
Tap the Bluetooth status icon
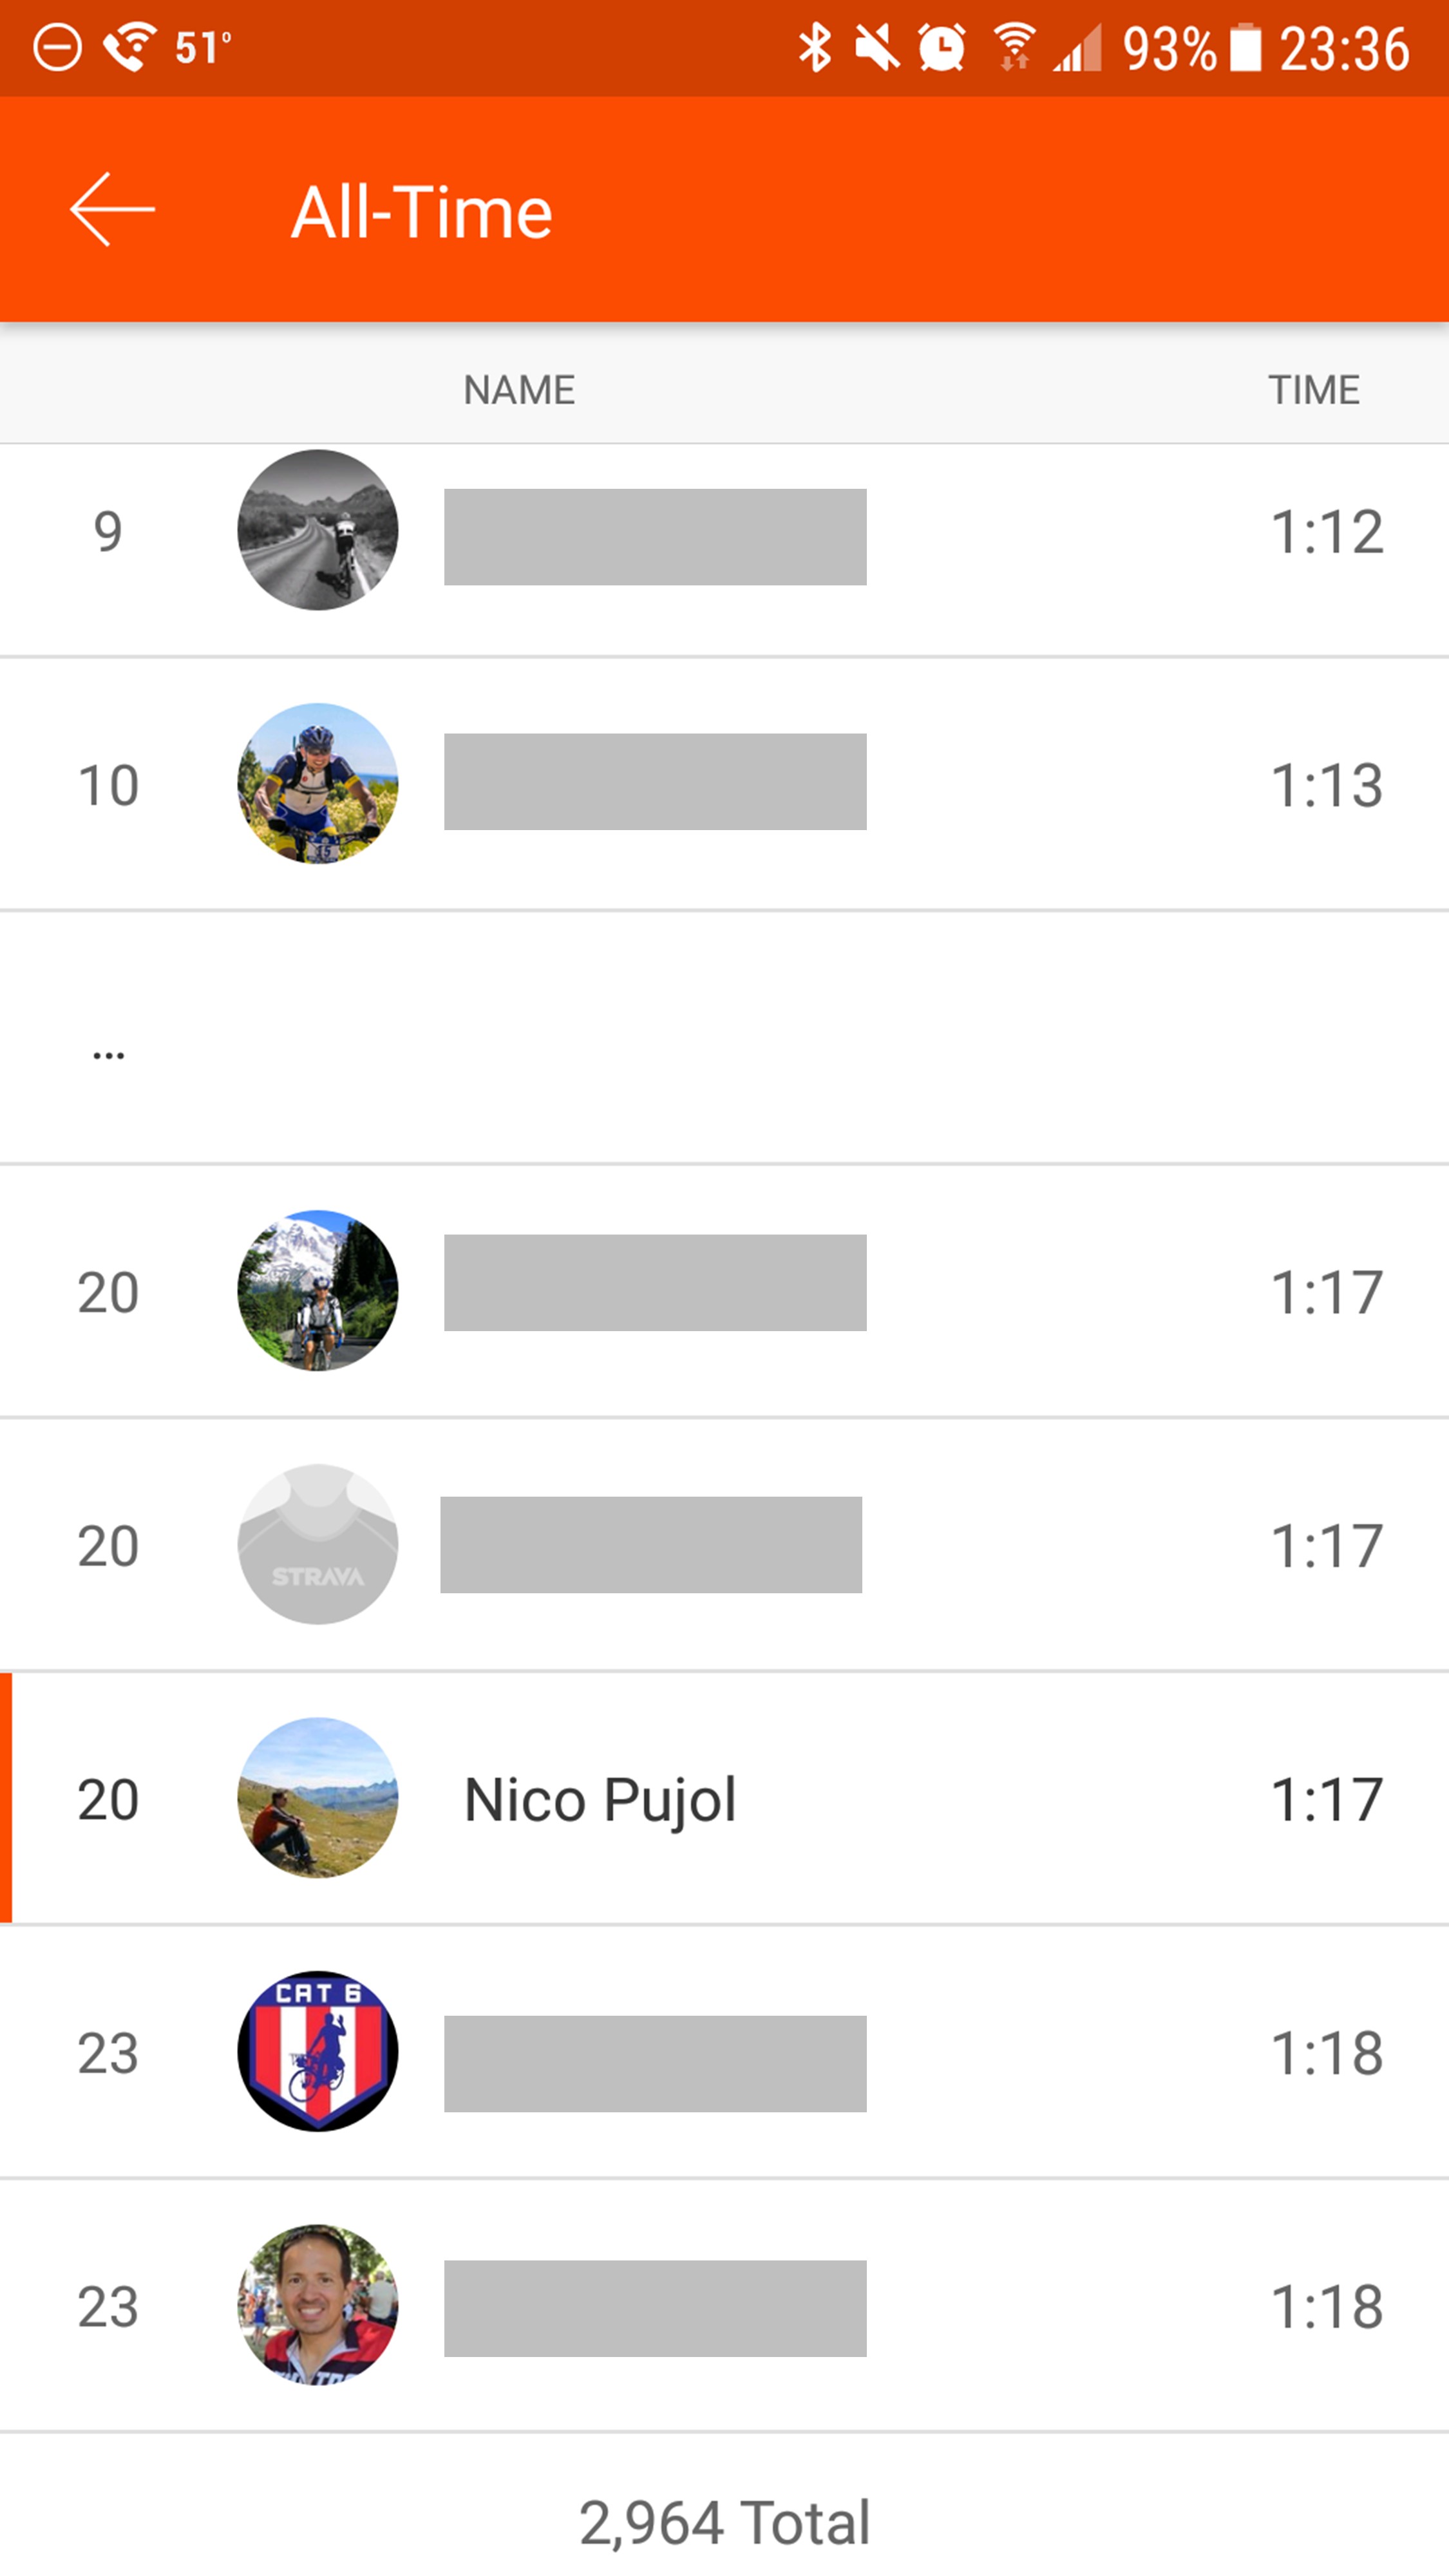815,48
